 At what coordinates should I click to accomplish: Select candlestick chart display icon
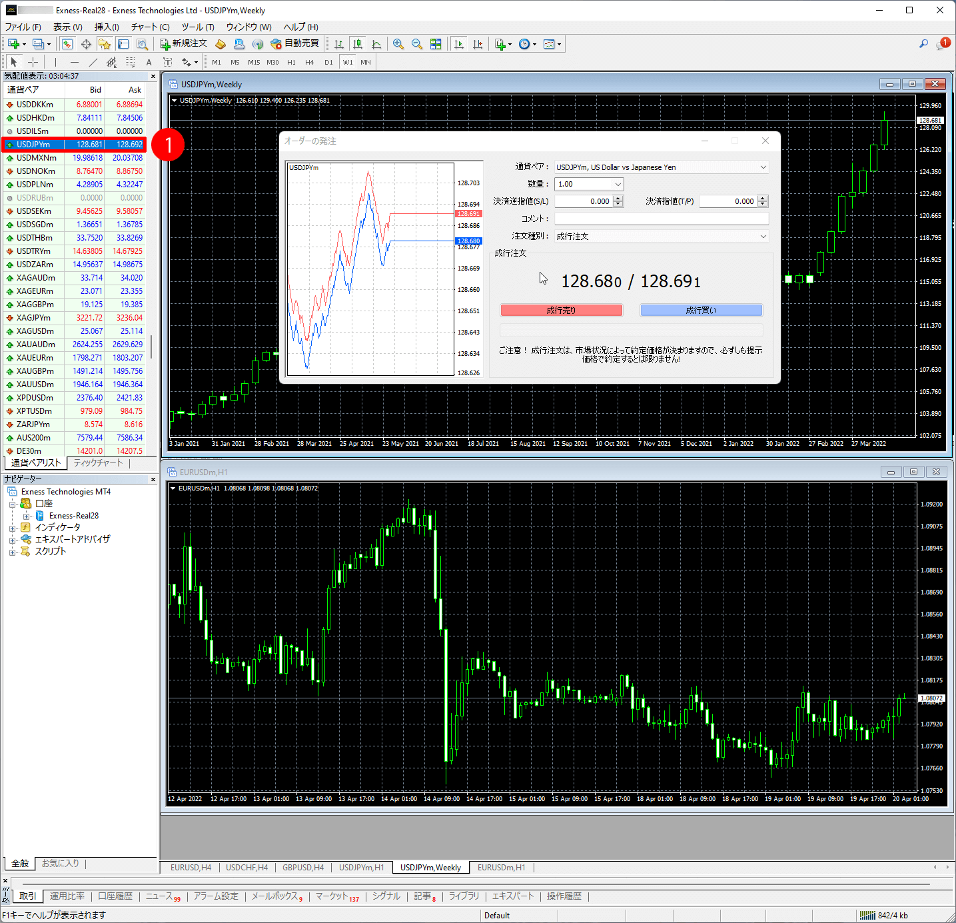pyautogui.click(x=358, y=44)
